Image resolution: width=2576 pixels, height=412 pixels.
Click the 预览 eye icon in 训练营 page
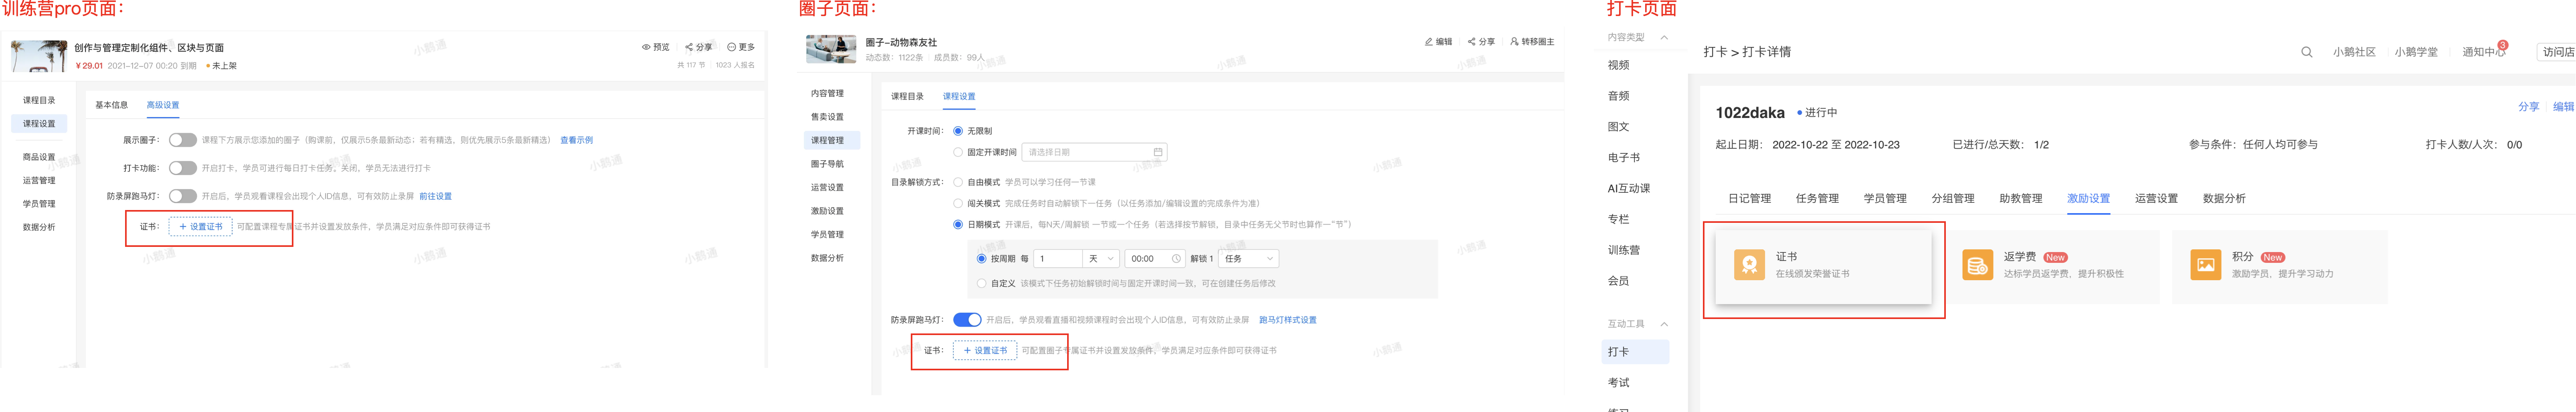tap(646, 47)
